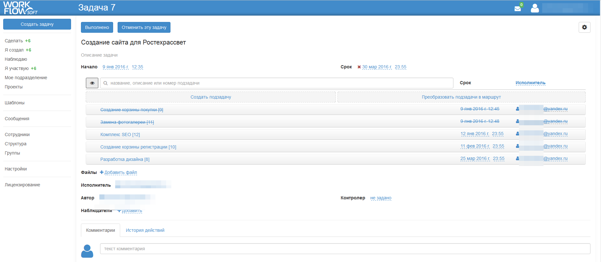Click deadline 12 янв 2016 г.
The image size is (601, 262).
(475, 134)
